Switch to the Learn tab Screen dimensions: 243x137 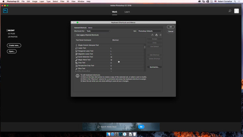[127, 12]
